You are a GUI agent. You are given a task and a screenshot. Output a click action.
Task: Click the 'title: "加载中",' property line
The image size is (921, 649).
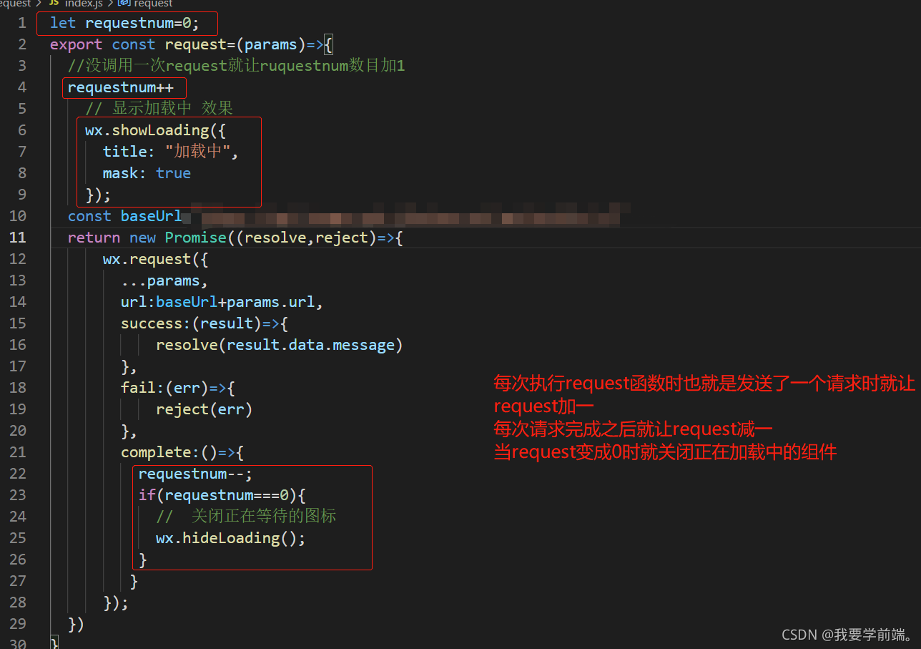tap(170, 152)
